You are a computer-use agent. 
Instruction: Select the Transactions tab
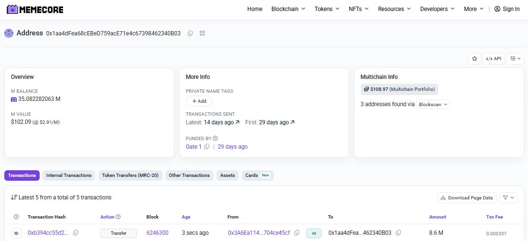tap(22, 175)
